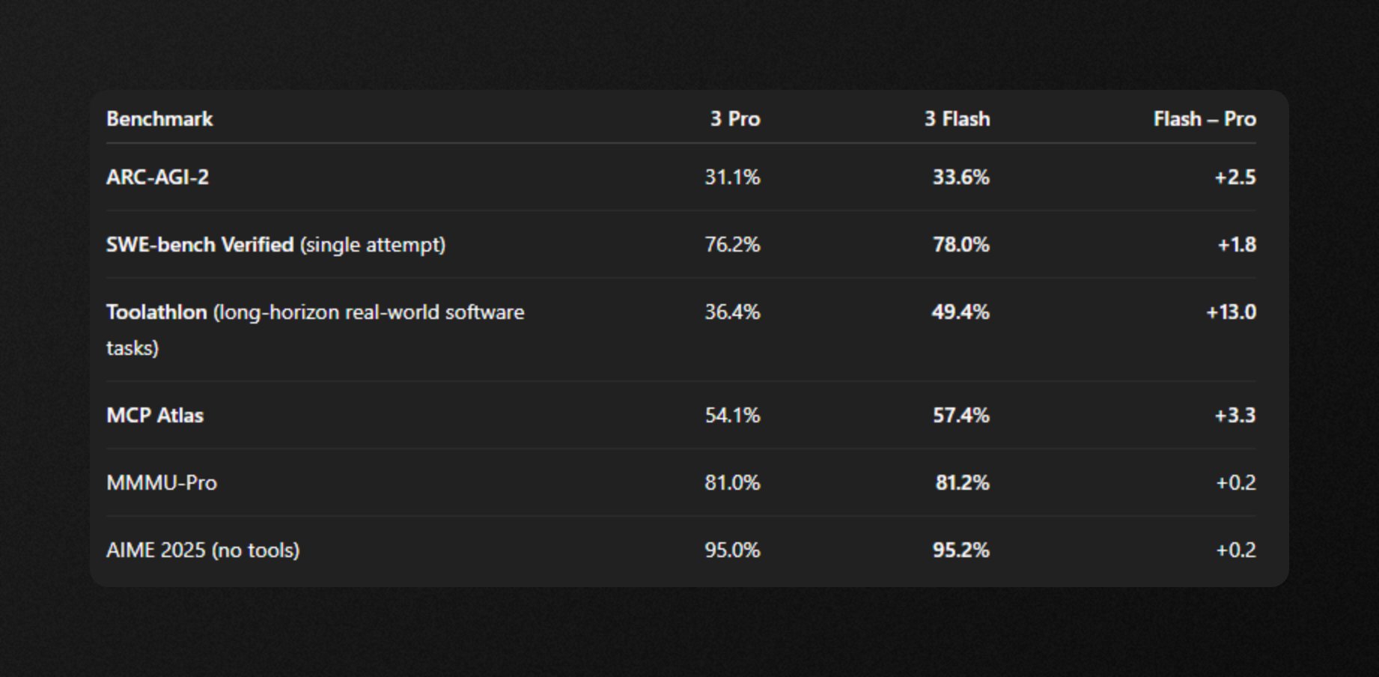The image size is (1379, 677).
Task: Select the 81.2% MMMU-Pro Flash score
Action: coord(962,483)
